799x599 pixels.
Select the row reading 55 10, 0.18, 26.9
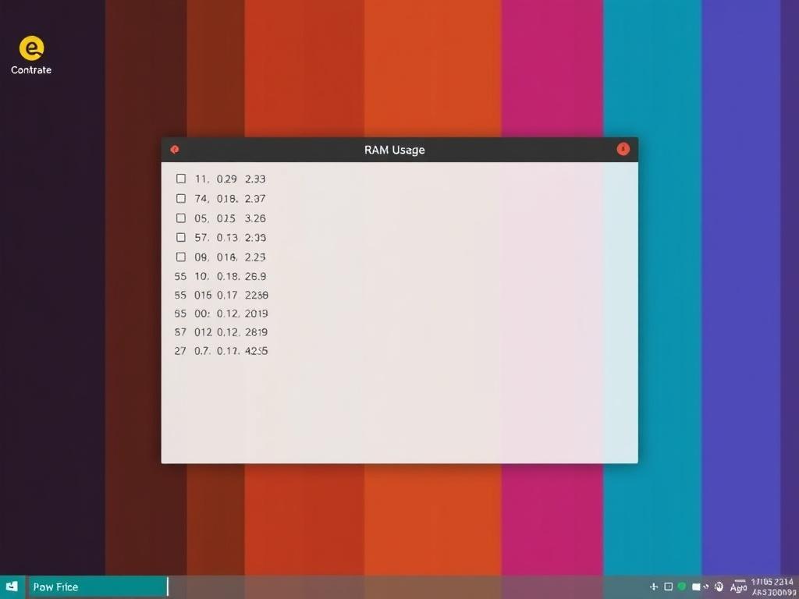coord(221,276)
